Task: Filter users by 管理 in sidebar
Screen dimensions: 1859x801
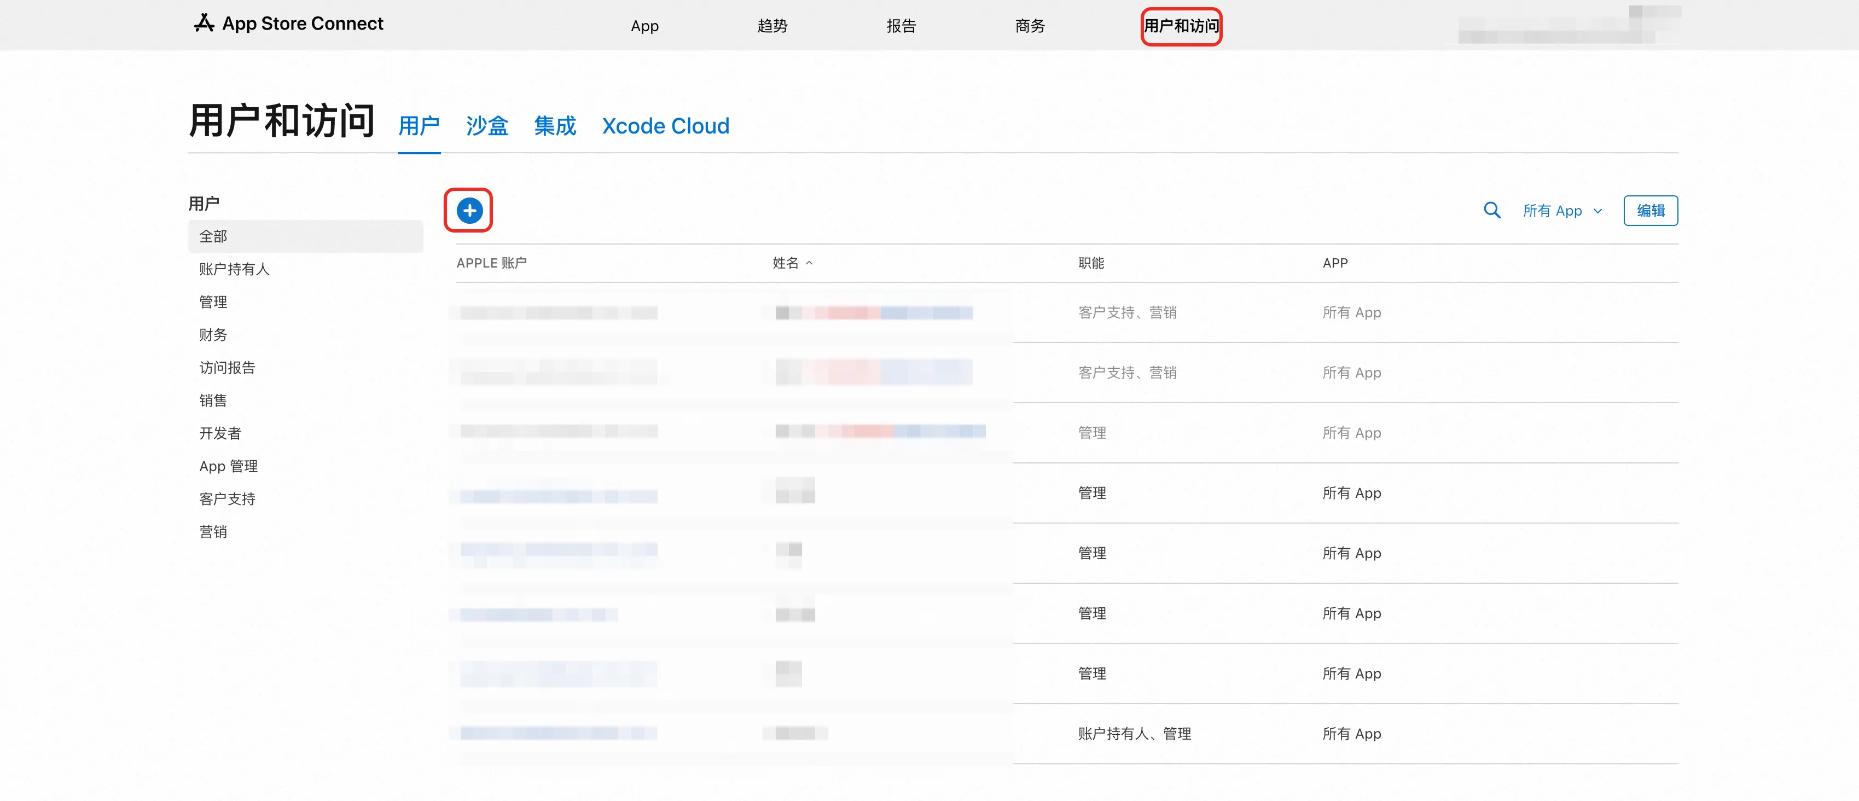Action: [x=213, y=303]
